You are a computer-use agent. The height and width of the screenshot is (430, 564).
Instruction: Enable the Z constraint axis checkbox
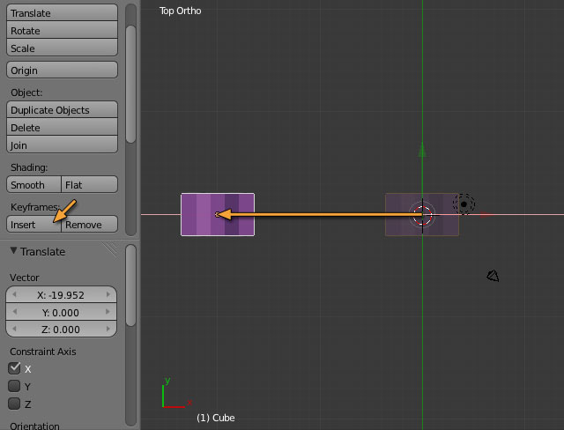coord(14,404)
